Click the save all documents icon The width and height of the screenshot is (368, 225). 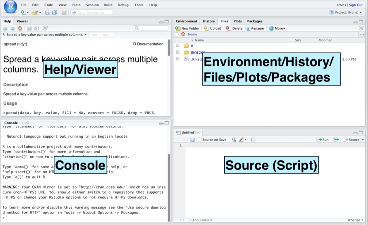55,12
